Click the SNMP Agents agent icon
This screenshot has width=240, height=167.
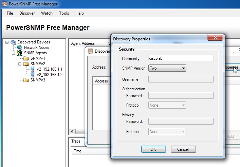coord(20,53)
